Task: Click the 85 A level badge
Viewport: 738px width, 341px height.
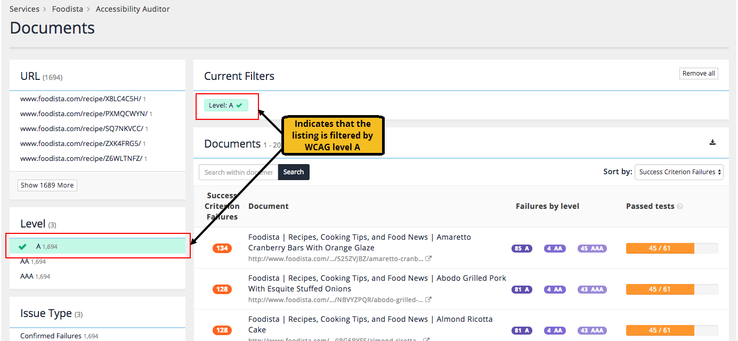Action: 522,248
